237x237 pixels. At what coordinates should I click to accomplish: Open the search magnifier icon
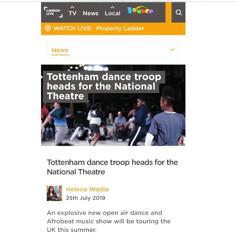178,12
